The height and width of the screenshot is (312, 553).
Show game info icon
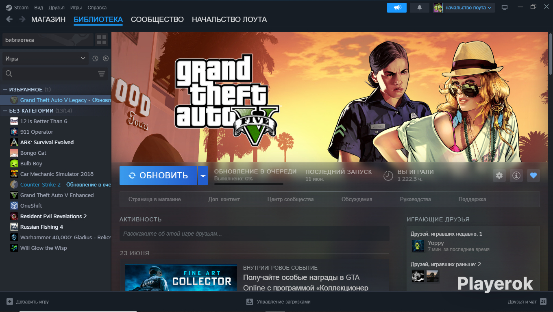click(516, 175)
